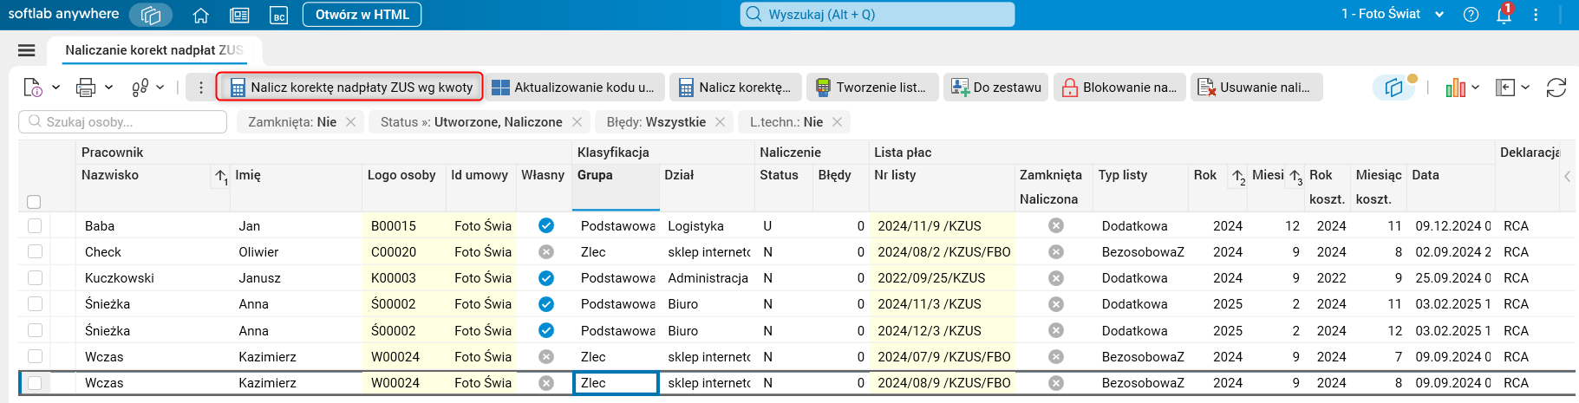Open notifications bell icon
Viewport: 1579px width, 403px height.
[1504, 15]
